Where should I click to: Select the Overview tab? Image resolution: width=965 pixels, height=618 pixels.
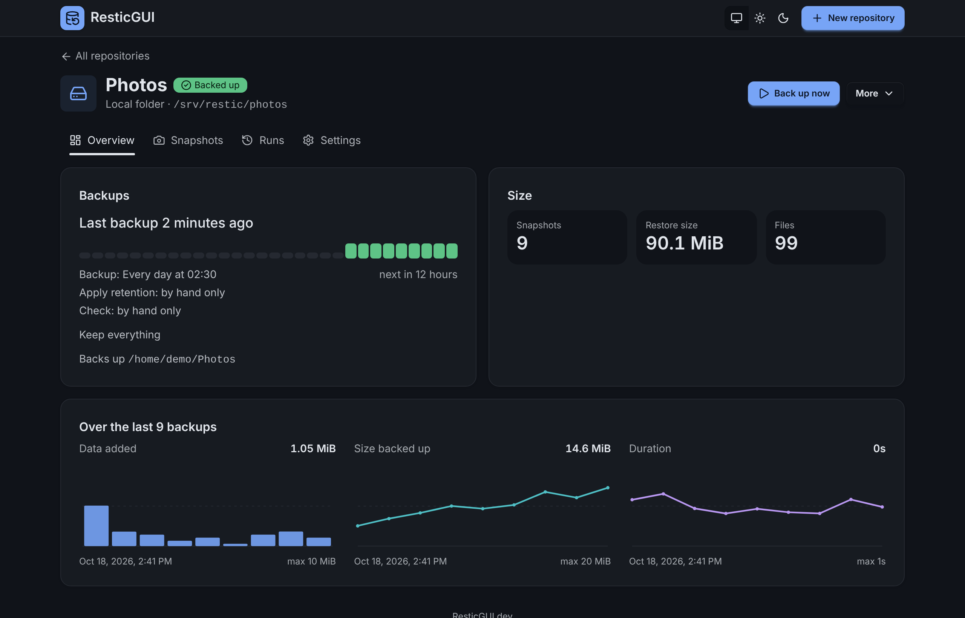click(x=102, y=141)
